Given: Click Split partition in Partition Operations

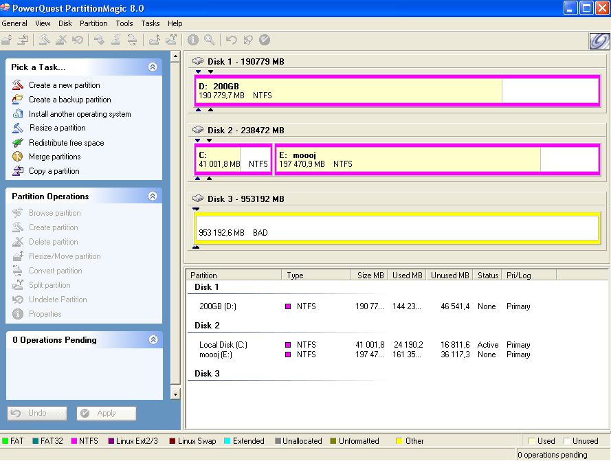Looking at the screenshot, I should [x=50, y=285].
